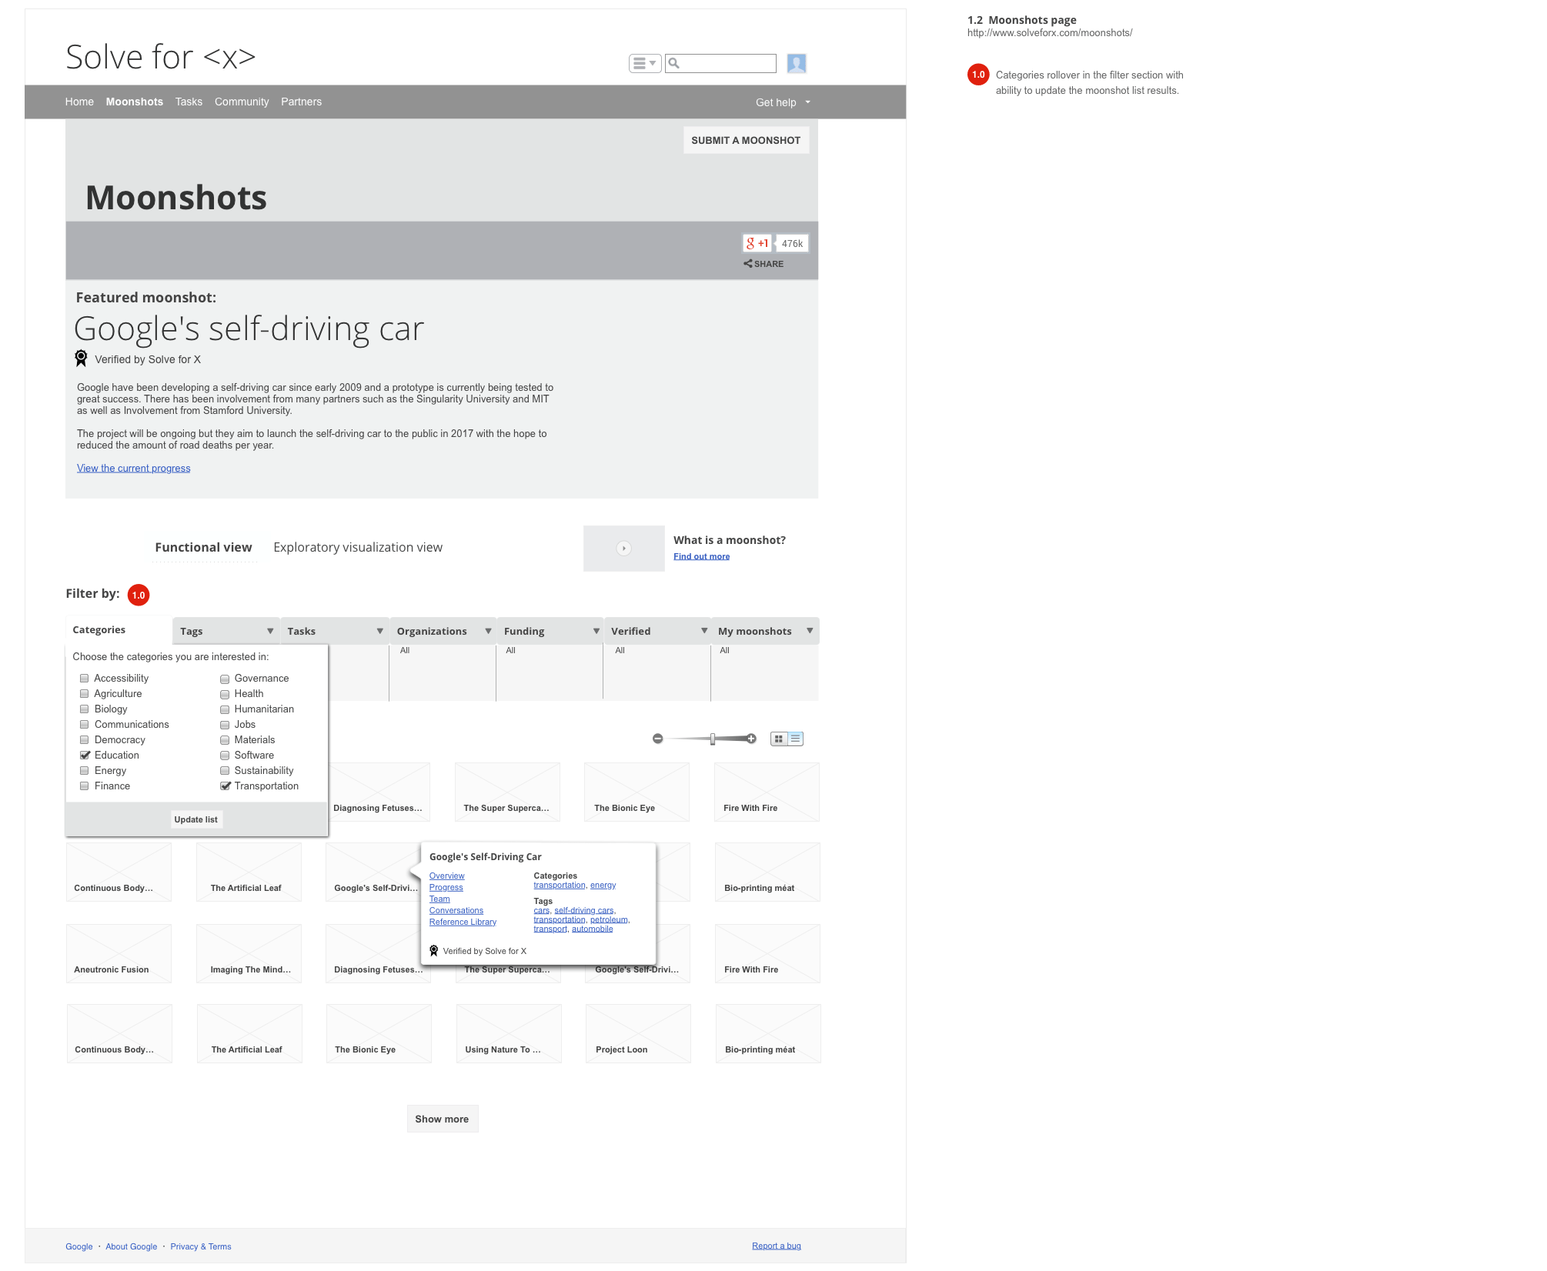Image resolution: width=1547 pixels, height=1271 pixels.
Task: Click the zoom out minus icon
Action: coord(657,739)
